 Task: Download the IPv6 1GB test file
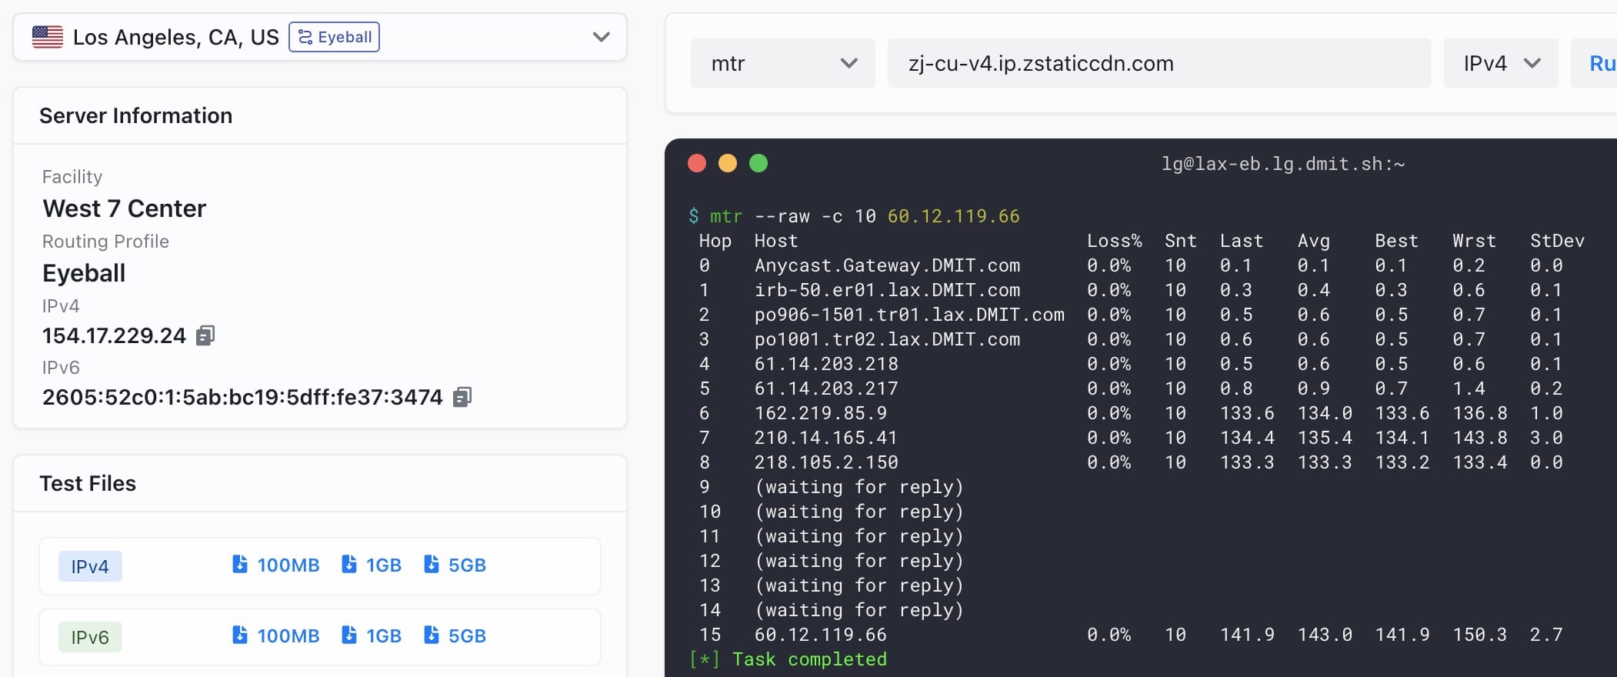(x=373, y=635)
